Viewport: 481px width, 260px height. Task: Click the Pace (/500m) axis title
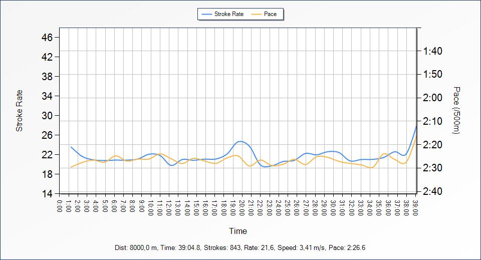pyautogui.click(x=456, y=110)
